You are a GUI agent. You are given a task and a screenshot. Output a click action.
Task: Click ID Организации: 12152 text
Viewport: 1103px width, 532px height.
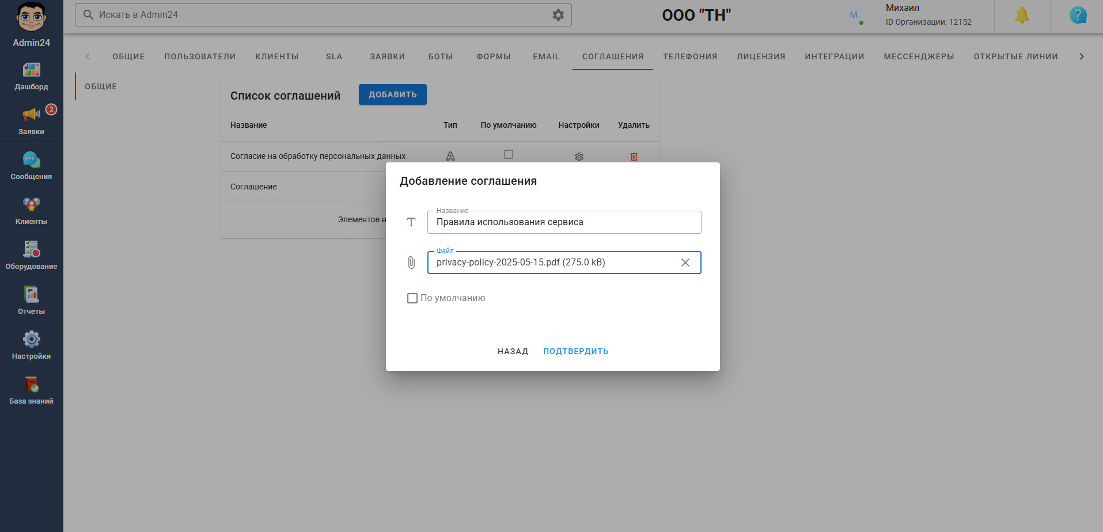tap(928, 22)
